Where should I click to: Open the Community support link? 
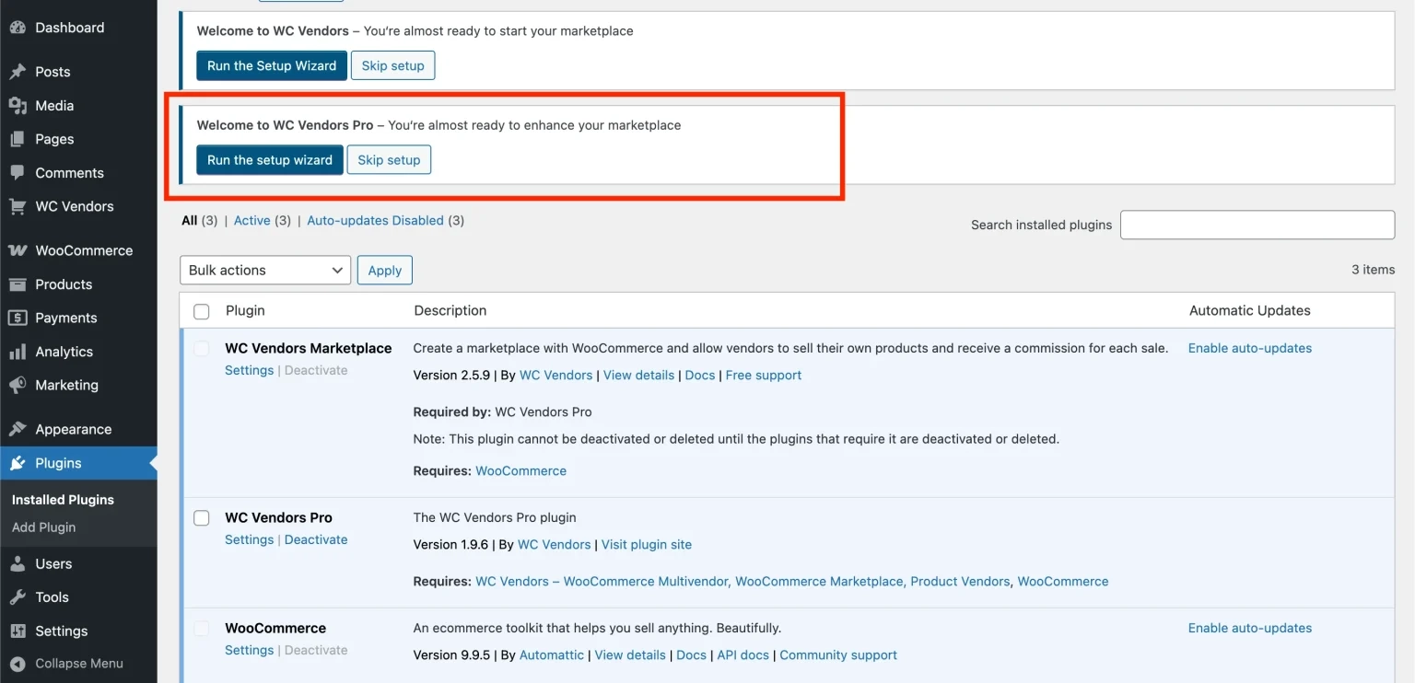[x=838, y=654]
